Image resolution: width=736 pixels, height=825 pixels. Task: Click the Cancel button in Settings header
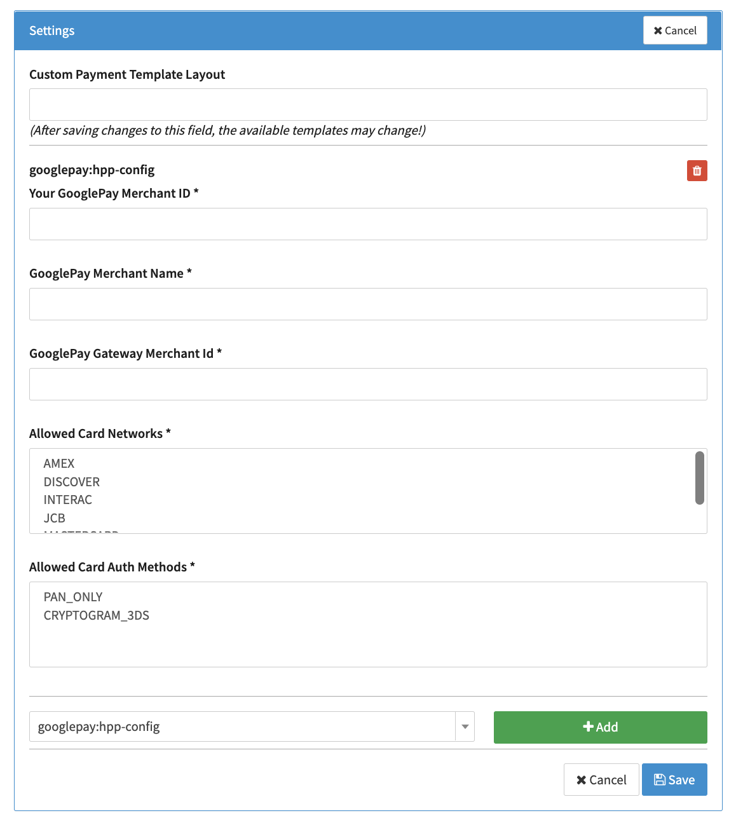pyautogui.click(x=674, y=31)
